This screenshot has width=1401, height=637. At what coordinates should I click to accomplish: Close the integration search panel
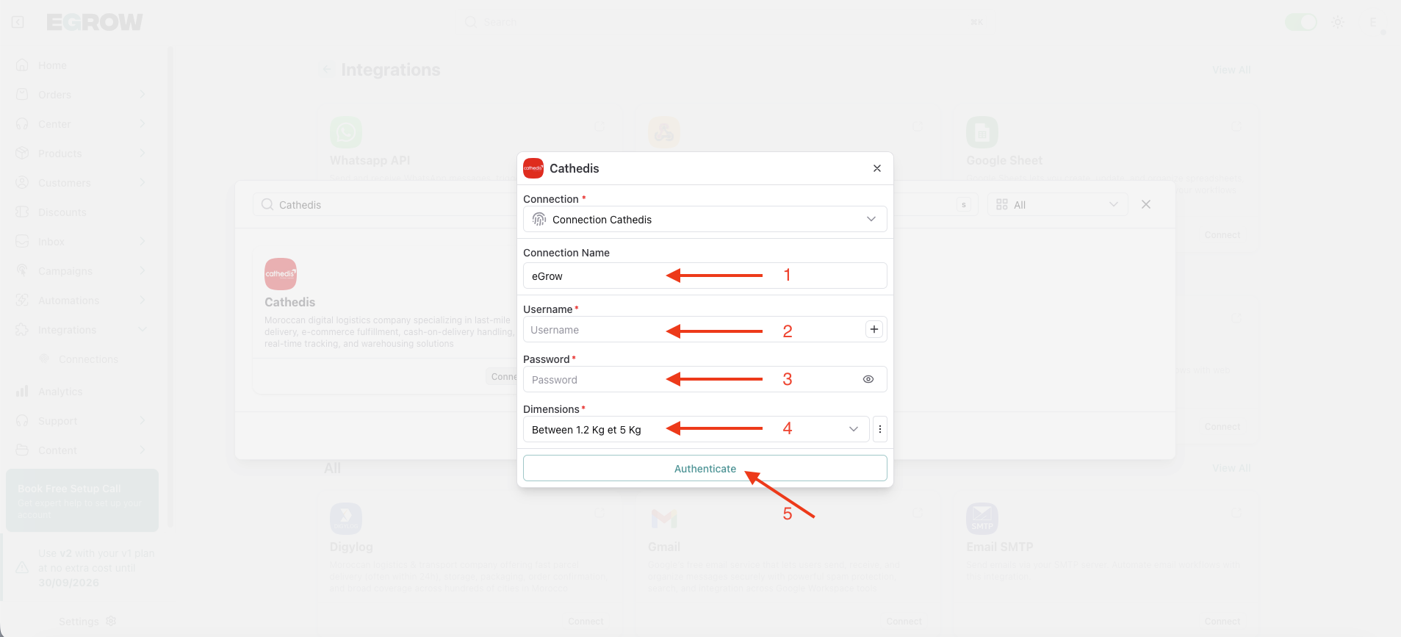coord(1146,204)
